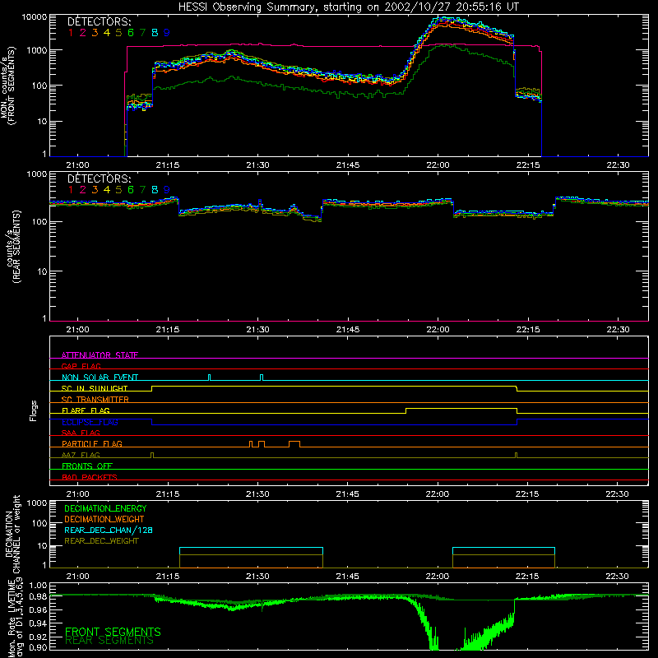Click the 'Flags' y-axis title
Viewport: 658px width, 658px height.
click(x=33, y=410)
